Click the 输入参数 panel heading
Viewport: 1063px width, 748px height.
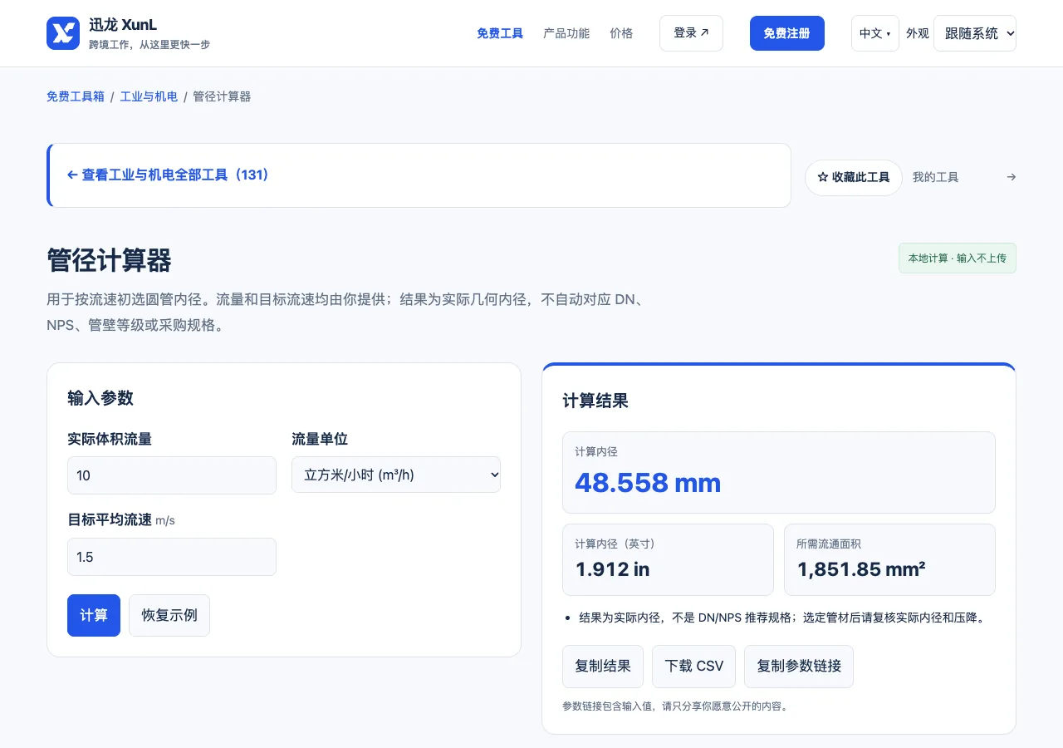point(100,398)
